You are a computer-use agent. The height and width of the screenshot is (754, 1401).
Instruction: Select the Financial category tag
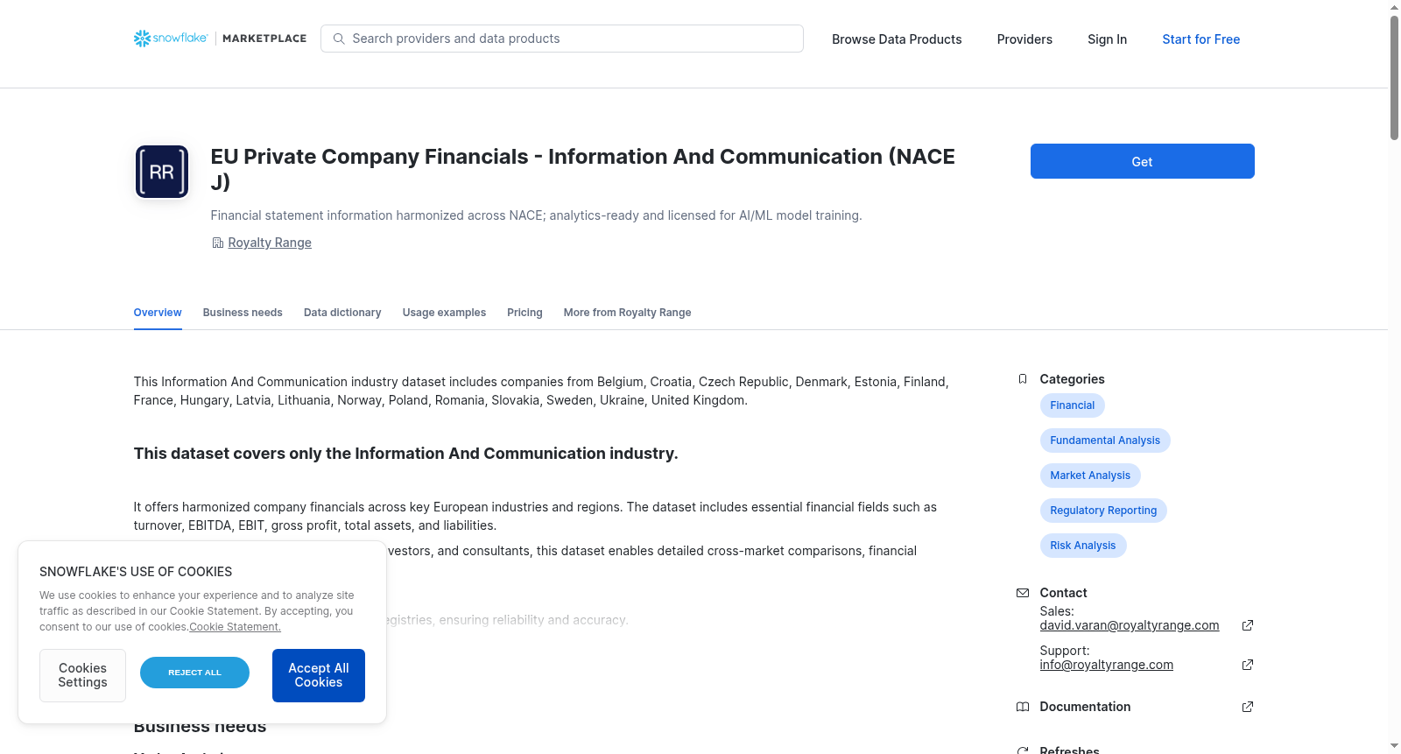pos(1072,405)
